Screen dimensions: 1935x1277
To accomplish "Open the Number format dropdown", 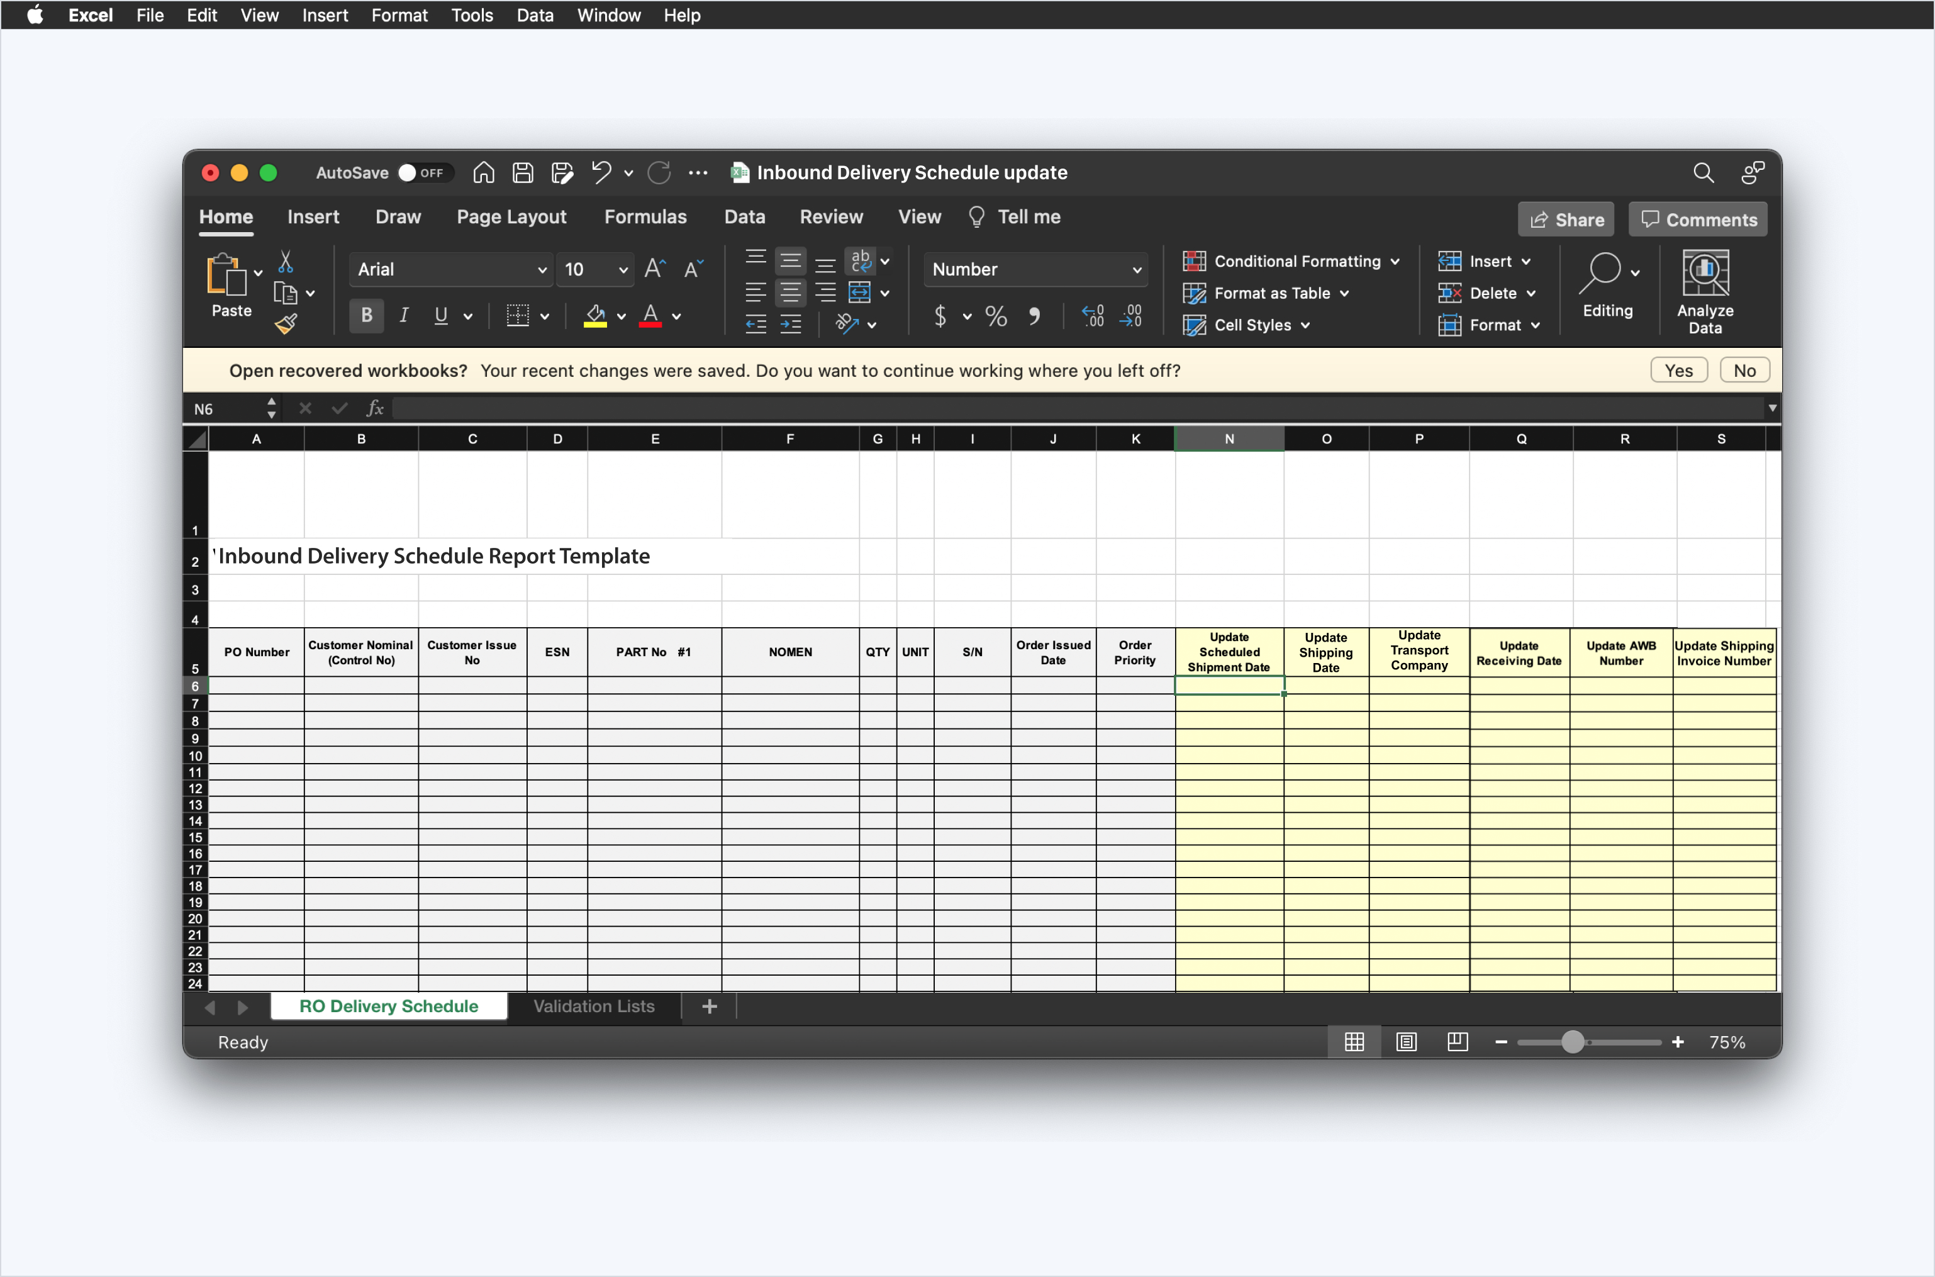I will 1137,270.
